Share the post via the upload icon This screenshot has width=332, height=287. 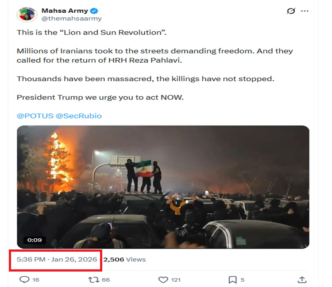coord(302,279)
